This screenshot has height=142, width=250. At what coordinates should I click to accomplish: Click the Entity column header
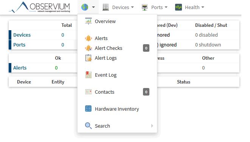[58, 82]
